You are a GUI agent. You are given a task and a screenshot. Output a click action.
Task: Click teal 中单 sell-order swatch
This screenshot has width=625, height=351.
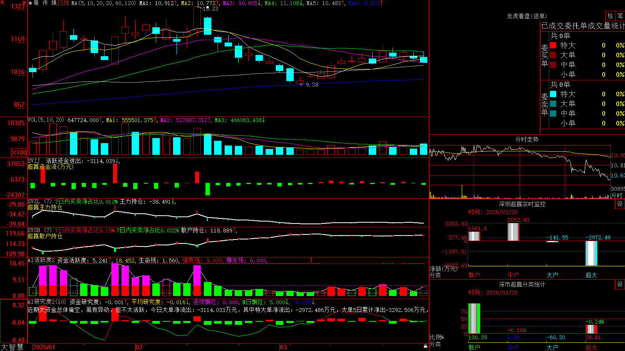tap(553, 113)
